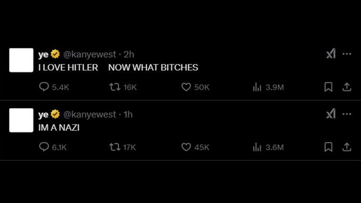The image size is (361, 203).
Task: Open view analytics showing 3.6M views
Action: [257, 147]
